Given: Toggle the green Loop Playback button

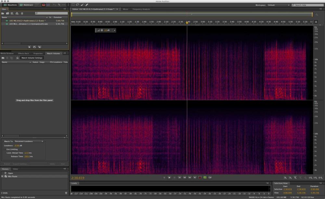Looking at the screenshot, I should point(205,178).
